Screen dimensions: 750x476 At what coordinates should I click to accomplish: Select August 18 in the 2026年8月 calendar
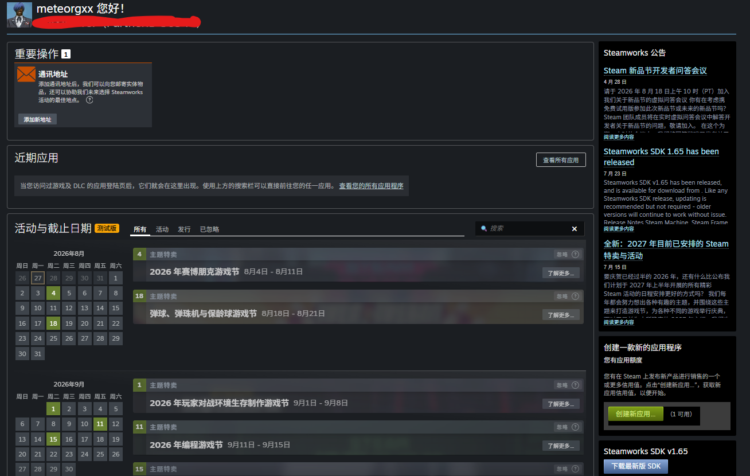[x=53, y=323]
